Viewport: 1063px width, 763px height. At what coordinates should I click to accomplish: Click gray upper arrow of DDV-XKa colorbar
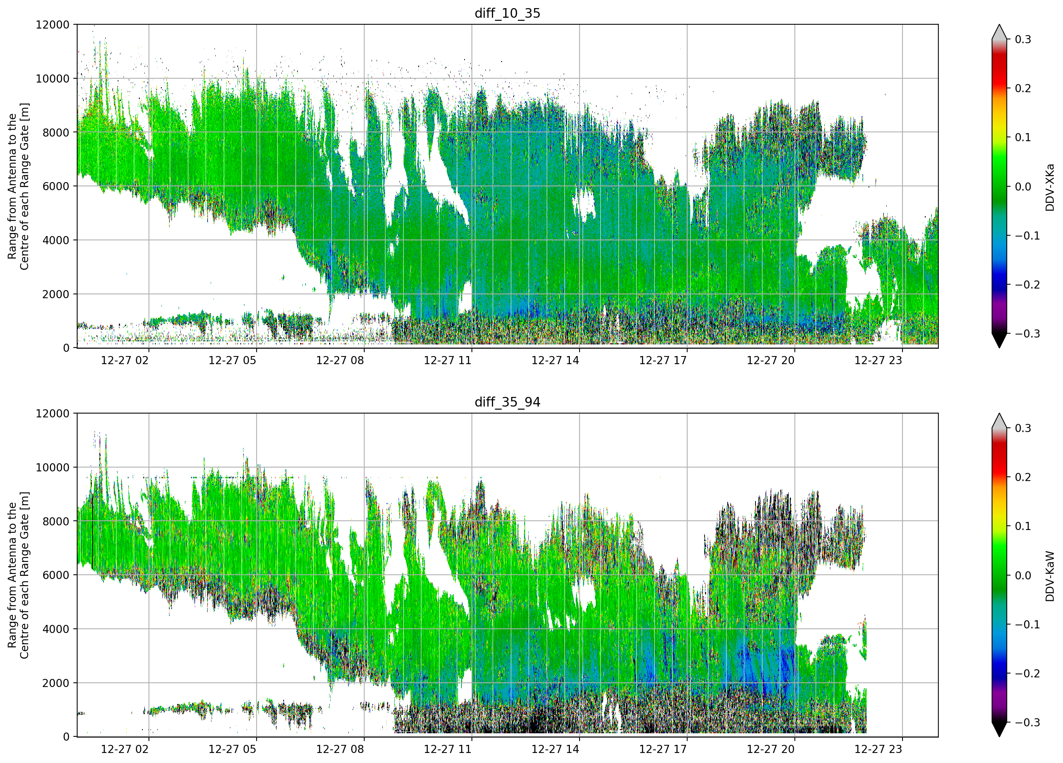click(x=999, y=33)
